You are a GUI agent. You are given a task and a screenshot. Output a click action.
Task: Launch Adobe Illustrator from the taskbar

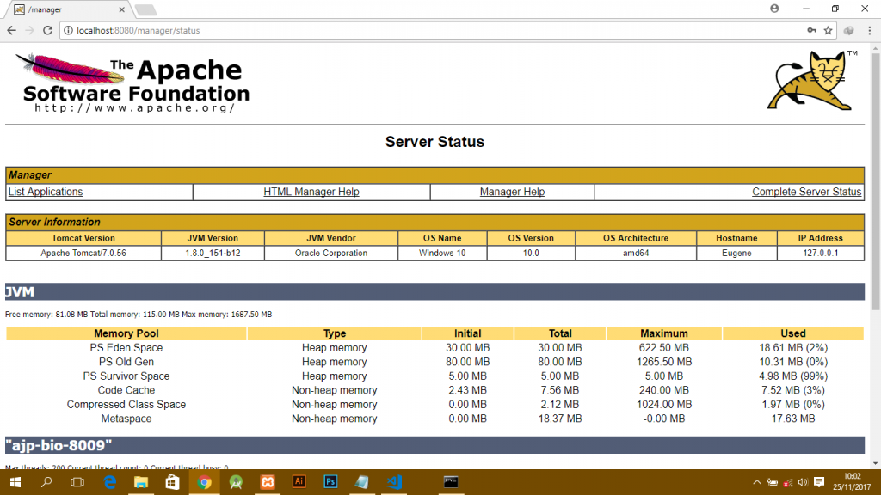(299, 482)
